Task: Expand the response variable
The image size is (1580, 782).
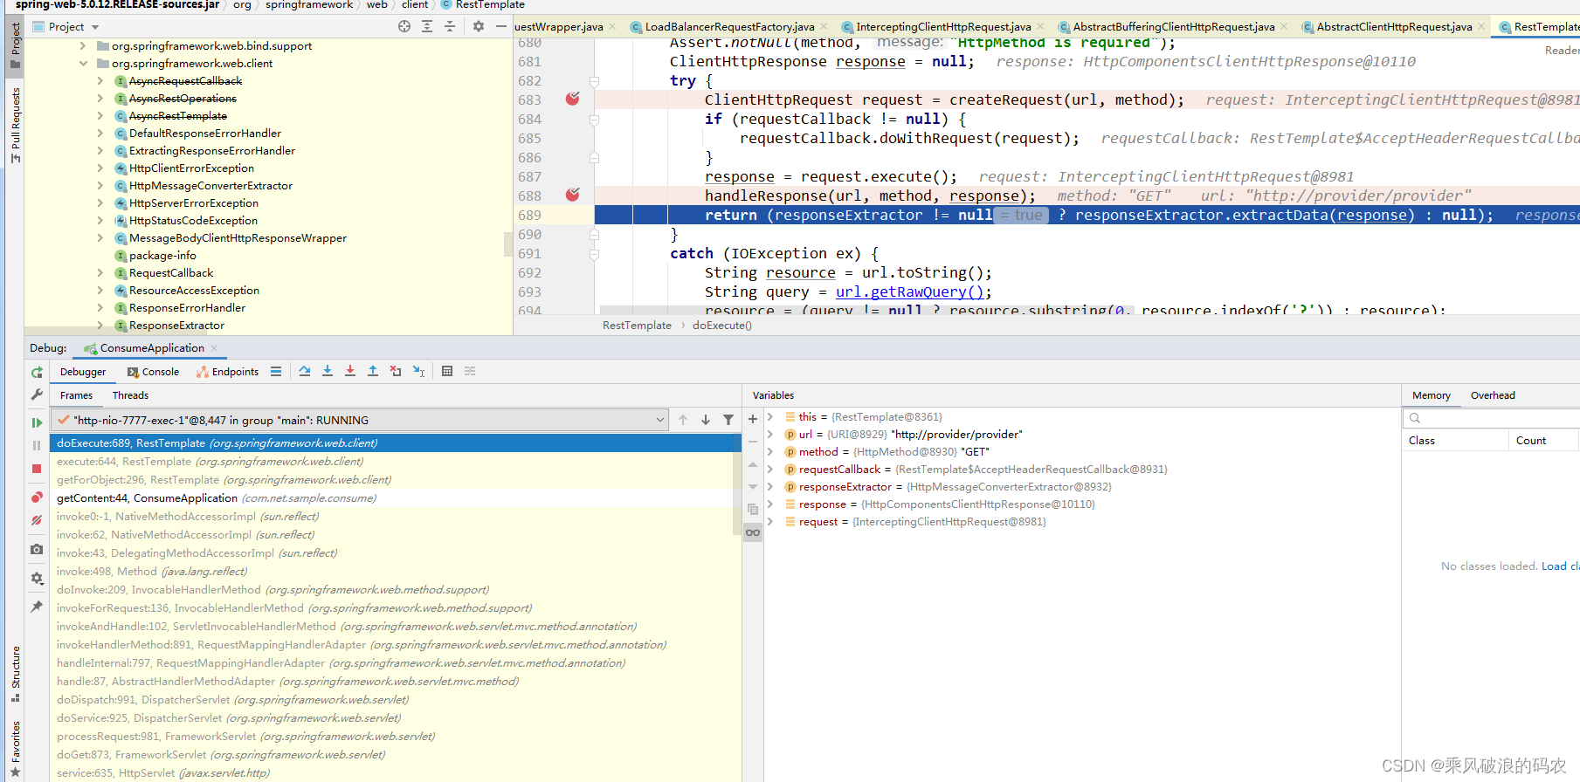Action: coord(770,504)
